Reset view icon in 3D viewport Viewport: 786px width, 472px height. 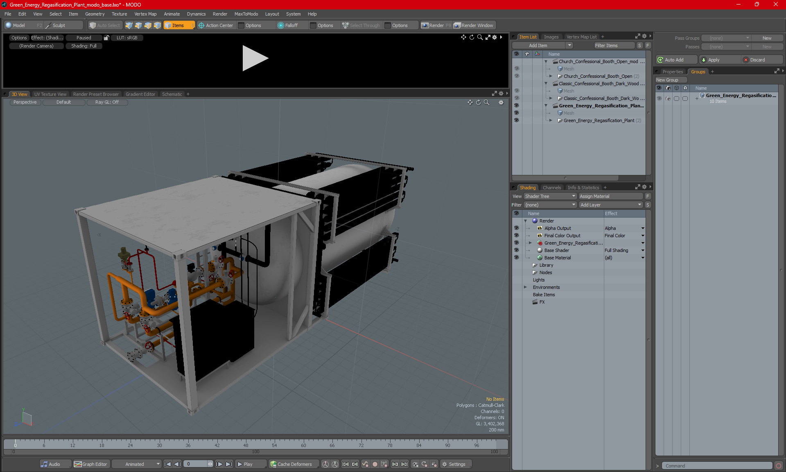click(x=478, y=102)
